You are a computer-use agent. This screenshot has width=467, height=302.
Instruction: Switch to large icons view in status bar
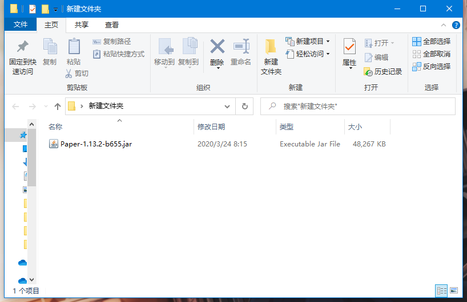[x=454, y=291]
